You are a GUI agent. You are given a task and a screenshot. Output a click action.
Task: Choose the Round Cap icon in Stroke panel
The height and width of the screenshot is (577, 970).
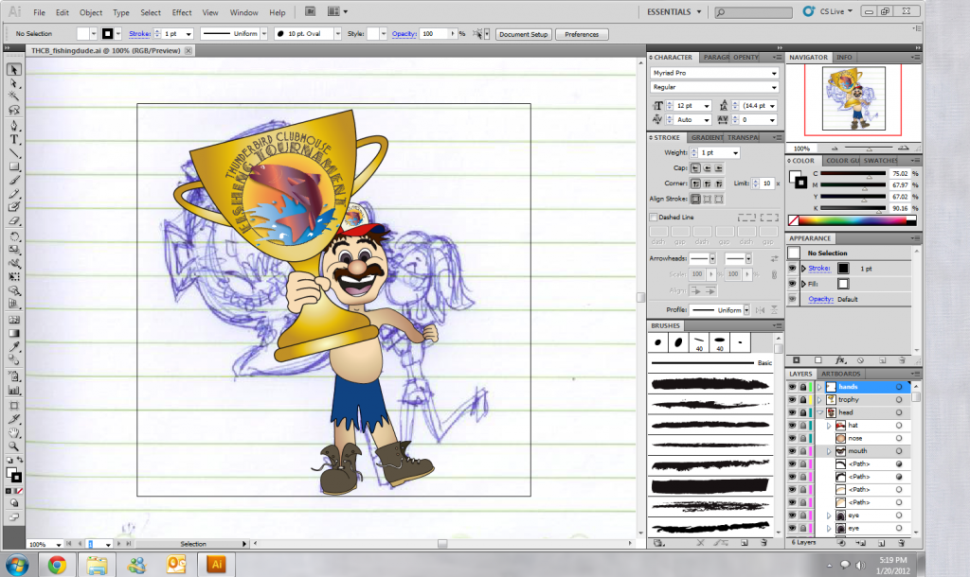tap(707, 168)
